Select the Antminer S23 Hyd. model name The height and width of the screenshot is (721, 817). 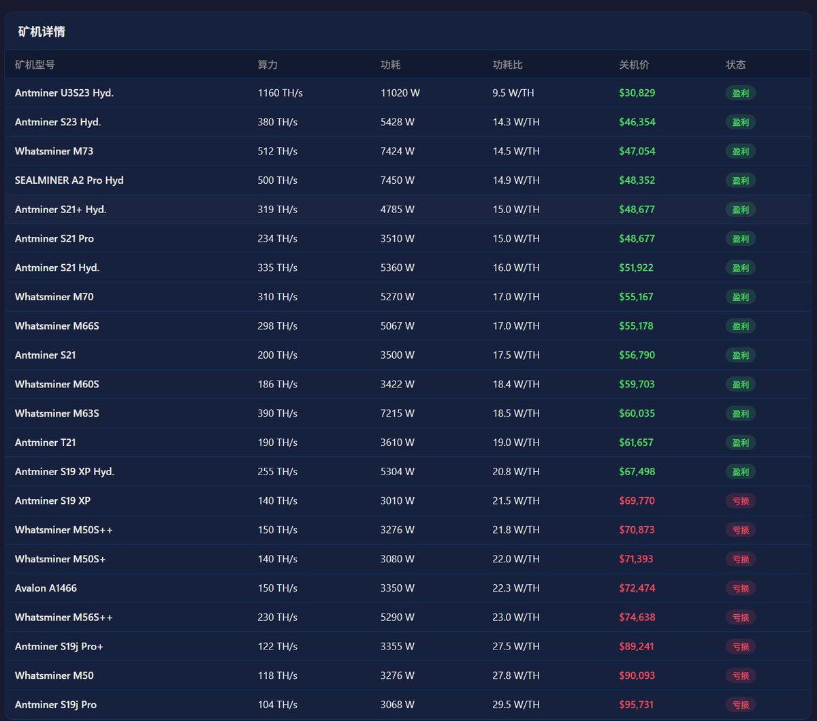coord(58,122)
